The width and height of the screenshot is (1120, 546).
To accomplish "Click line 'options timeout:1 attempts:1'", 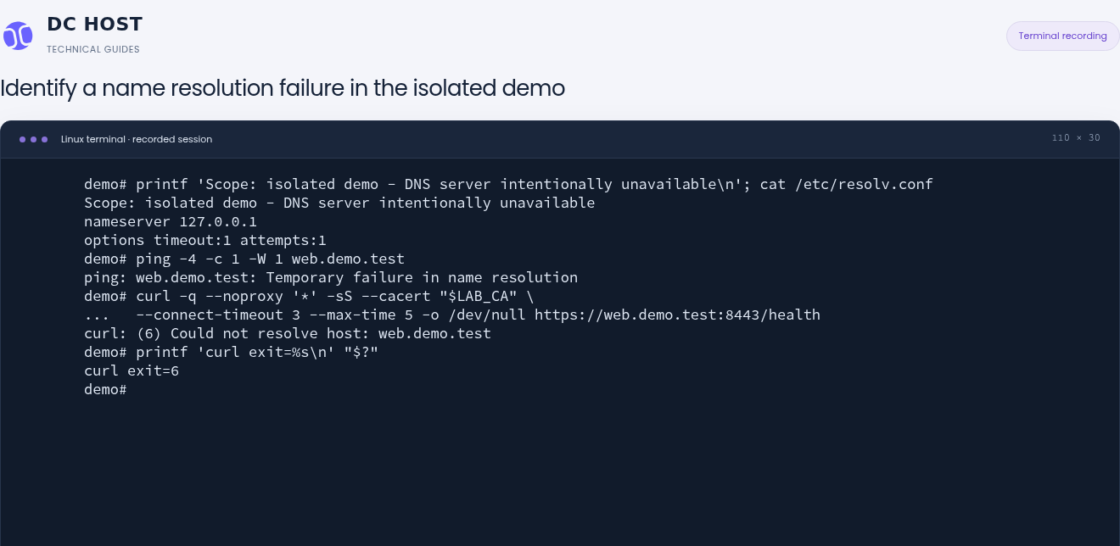I will (205, 240).
